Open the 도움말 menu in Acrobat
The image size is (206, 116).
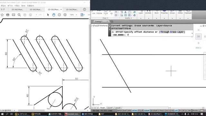tap(31, 6)
